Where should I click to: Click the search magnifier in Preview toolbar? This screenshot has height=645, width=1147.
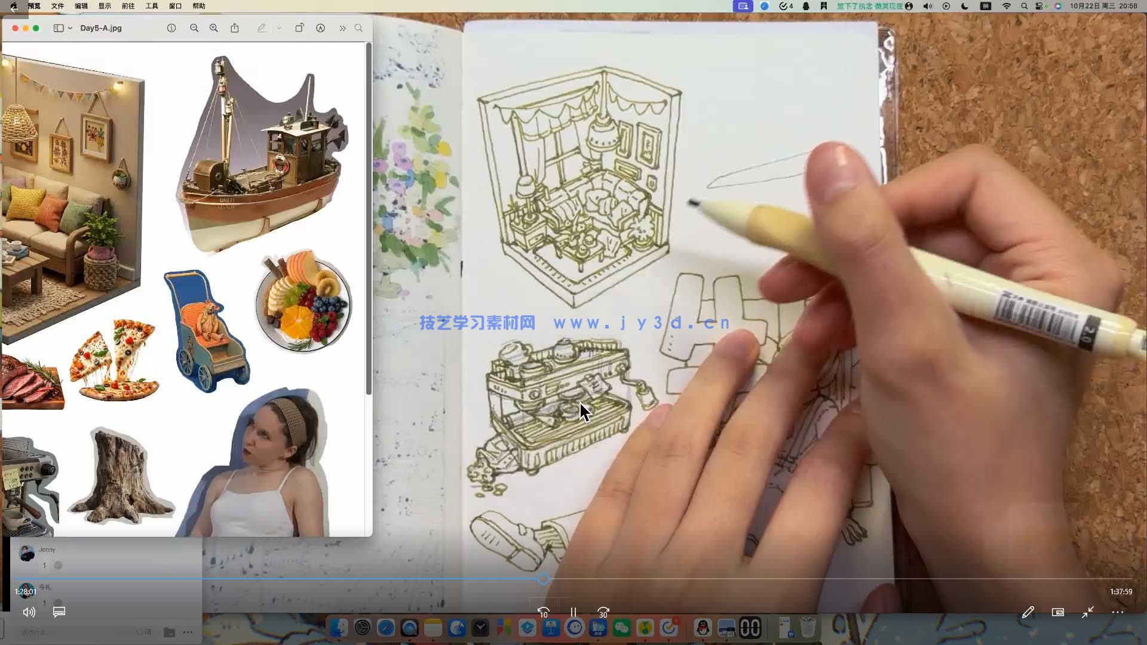tap(358, 28)
